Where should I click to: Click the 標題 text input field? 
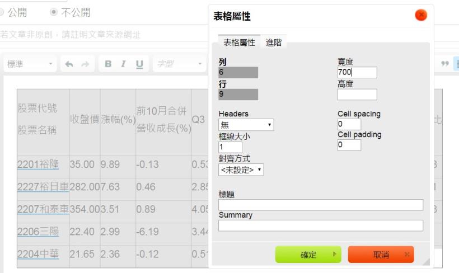(321, 205)
